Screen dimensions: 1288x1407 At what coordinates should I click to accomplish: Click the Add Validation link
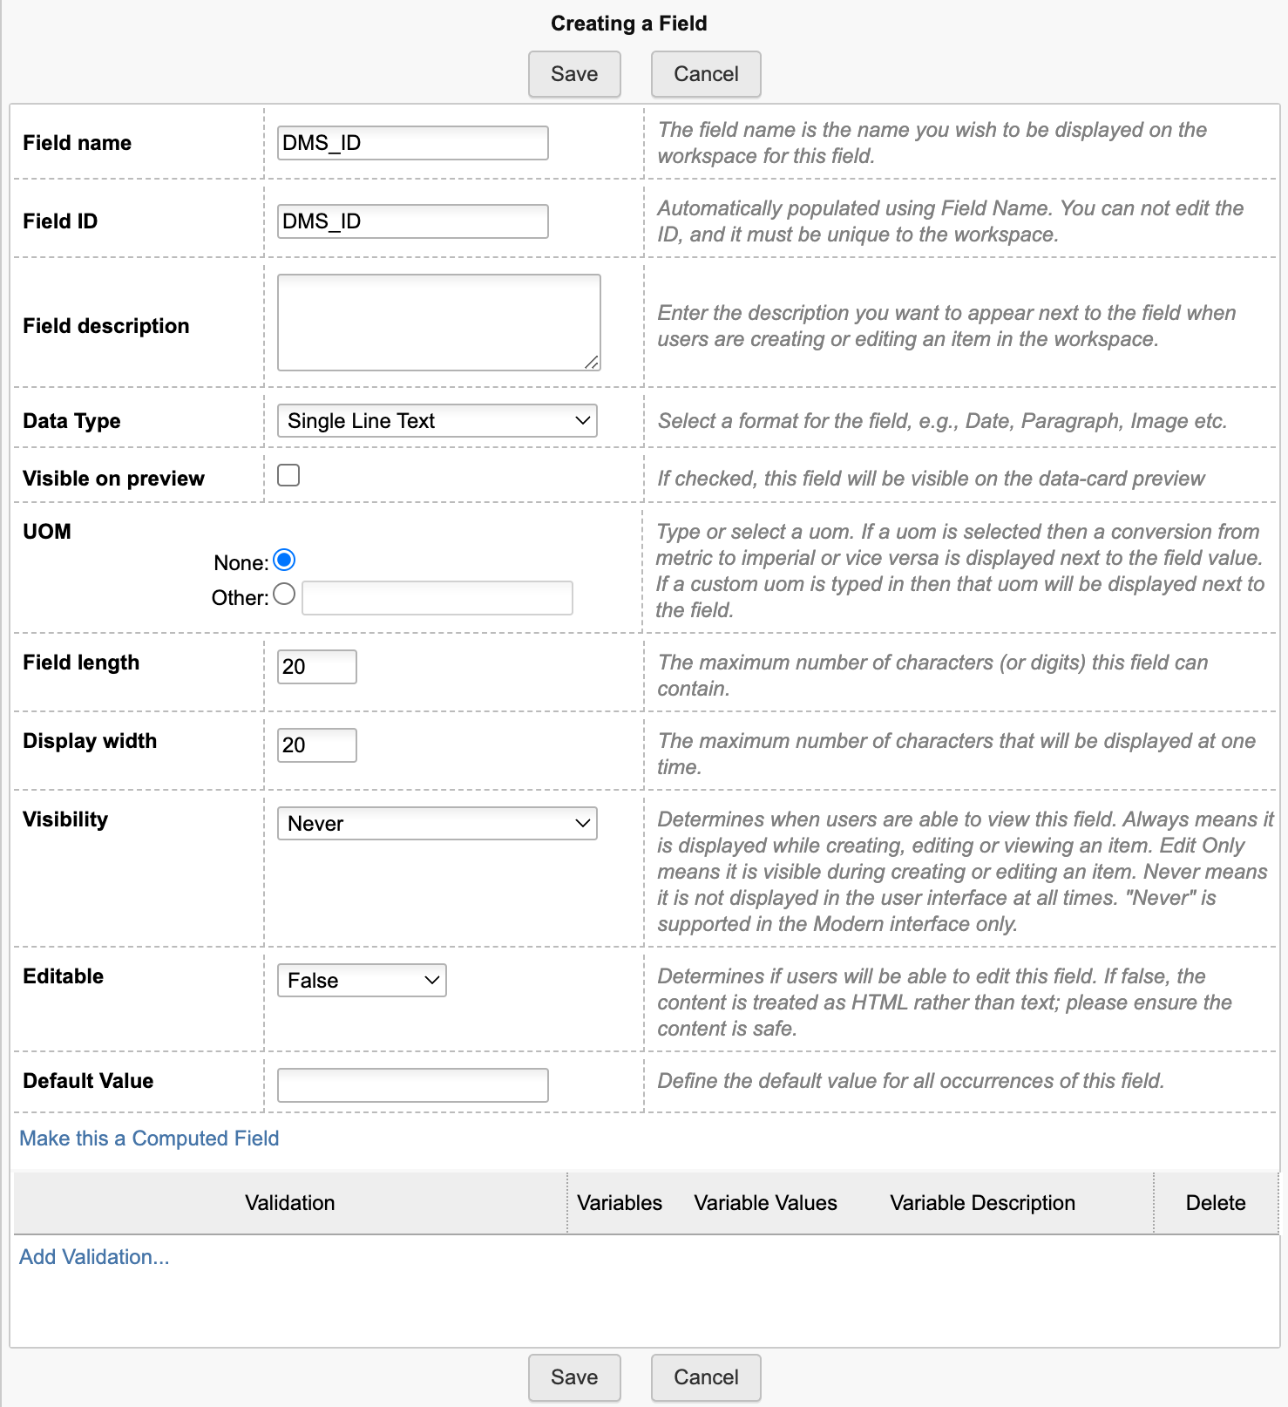94,1257
